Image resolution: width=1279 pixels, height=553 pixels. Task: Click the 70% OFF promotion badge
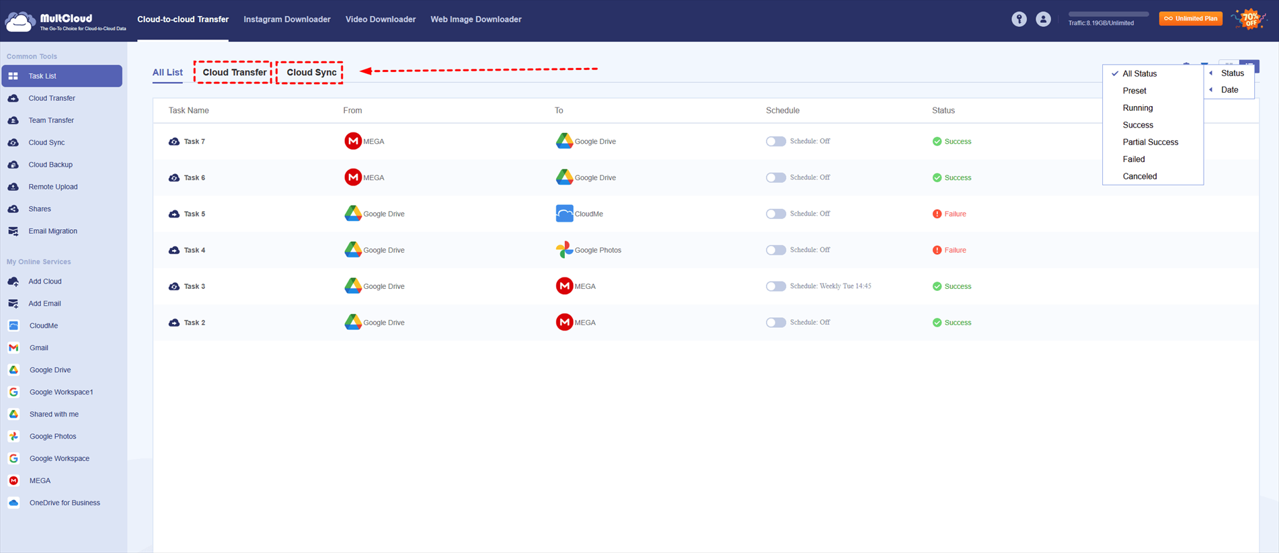tap(1249, 19)
